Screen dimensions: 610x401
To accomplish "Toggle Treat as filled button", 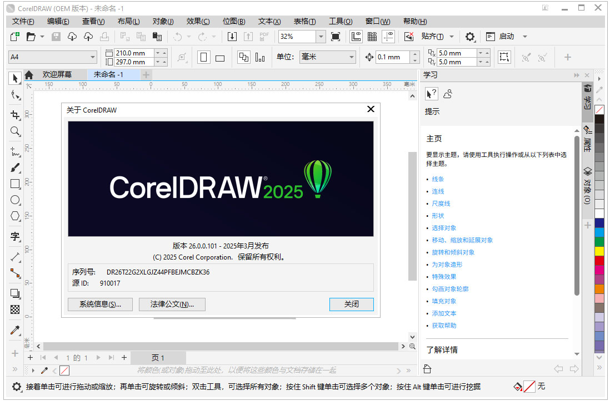I will [504, 57].
